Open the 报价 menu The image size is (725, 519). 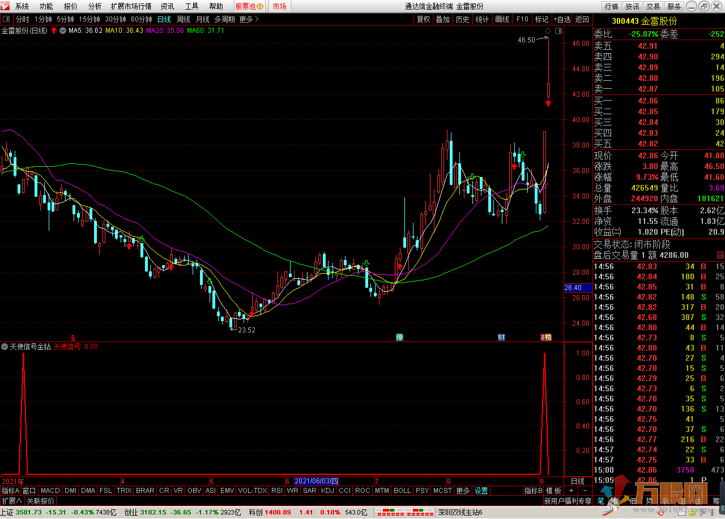tap(71, 6)
